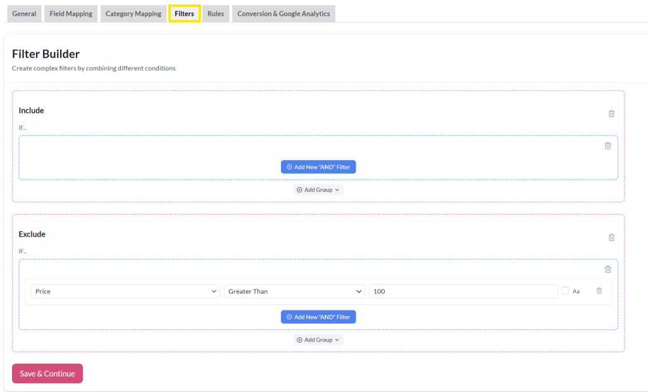Click the plus-circle icon on Include's Add Group
648x392 pixels.
(300, 189)
